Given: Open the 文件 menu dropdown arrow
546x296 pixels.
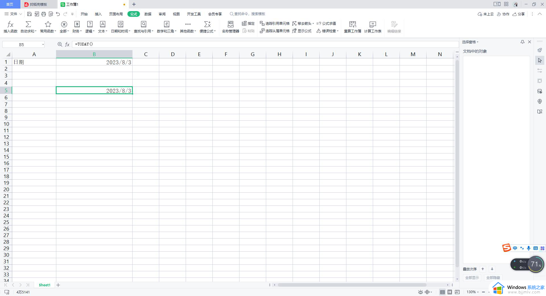Looking at the screenshot, I should click(x=20, y=14).
